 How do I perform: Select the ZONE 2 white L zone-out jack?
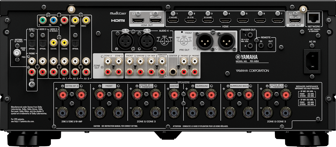(x=108, y=62)
